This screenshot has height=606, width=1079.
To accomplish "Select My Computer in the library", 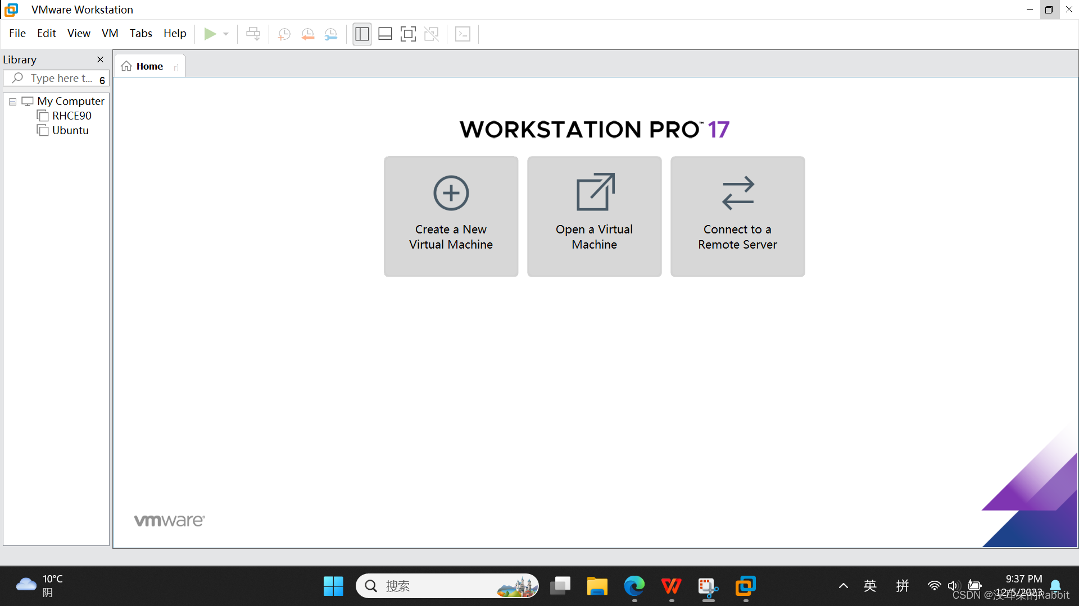I will pos(70,101).
